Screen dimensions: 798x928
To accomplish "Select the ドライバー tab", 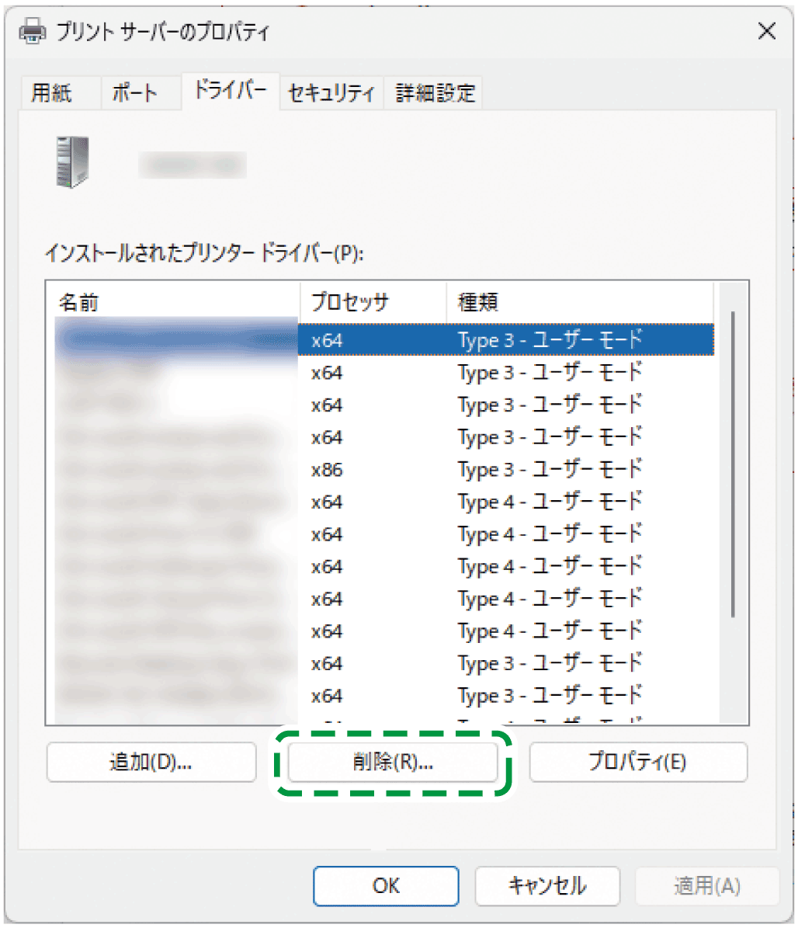I will tap(230, 89).
